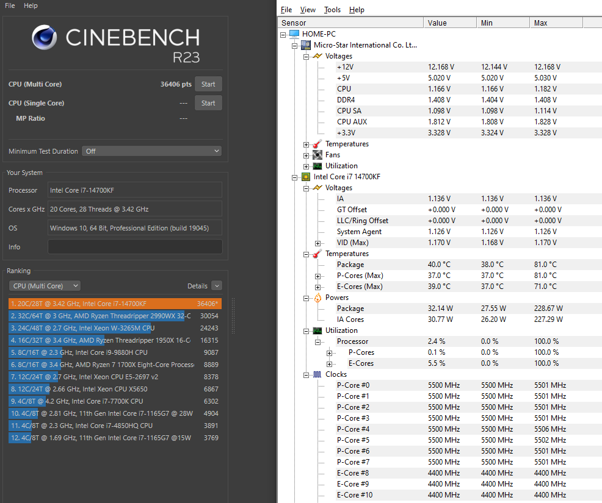Click the Sensor column header
Image resolution: width=602 pixels, height=503 pixels.
pos(350,23)
